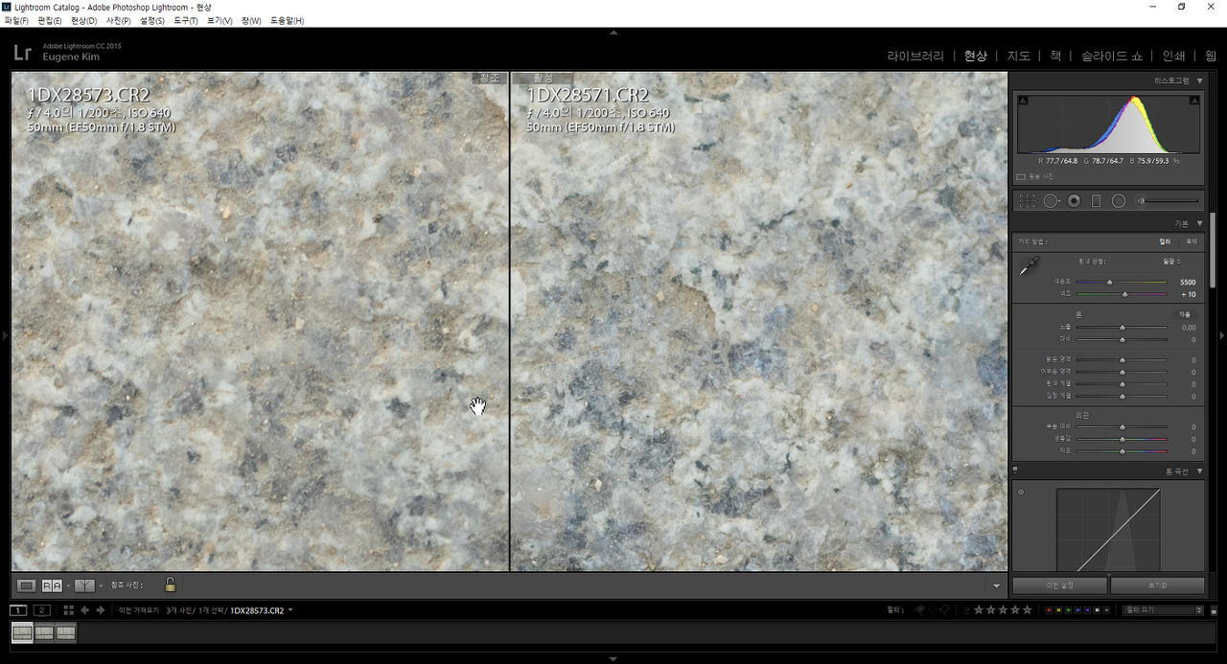Toggle filter switch at filmstrip right

click(1214, 610)
